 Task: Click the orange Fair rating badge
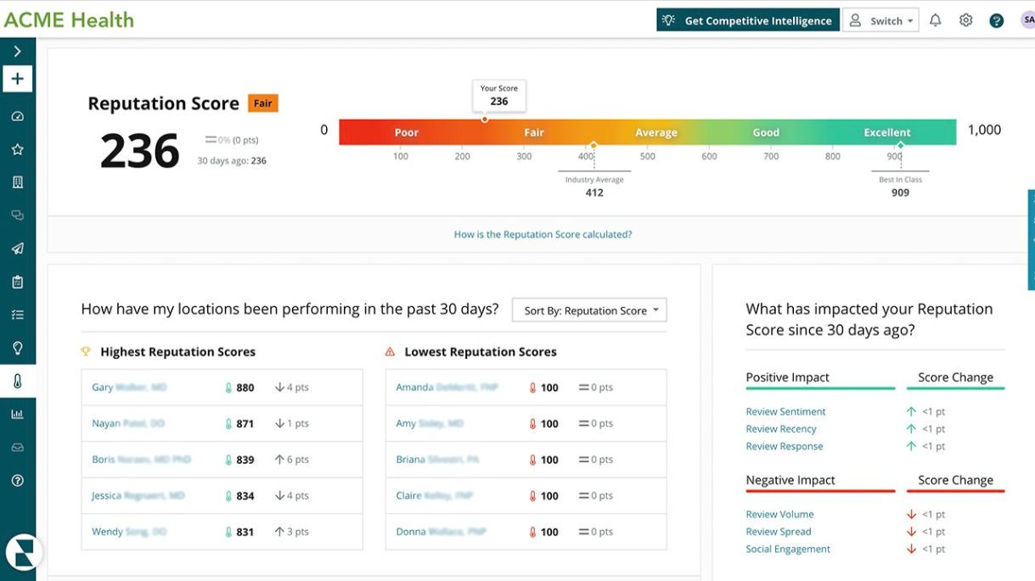(x=263, y=103)
